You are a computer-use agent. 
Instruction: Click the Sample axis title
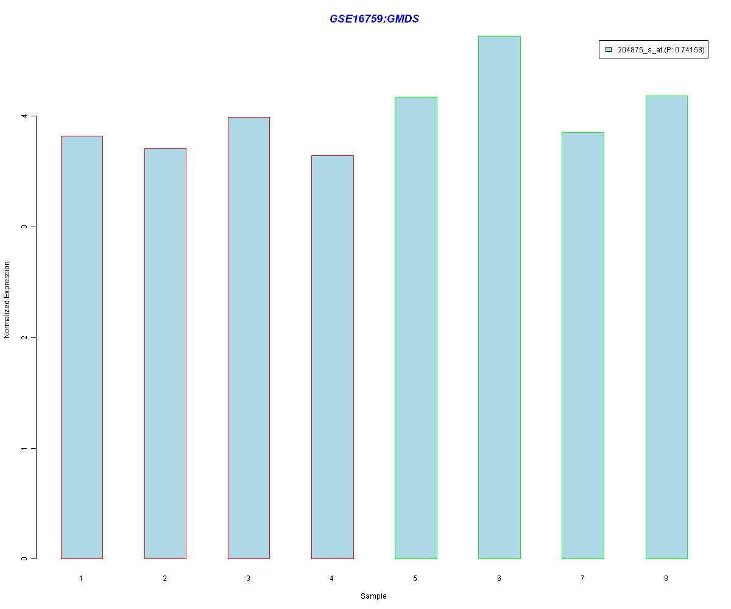pos(373,596)
